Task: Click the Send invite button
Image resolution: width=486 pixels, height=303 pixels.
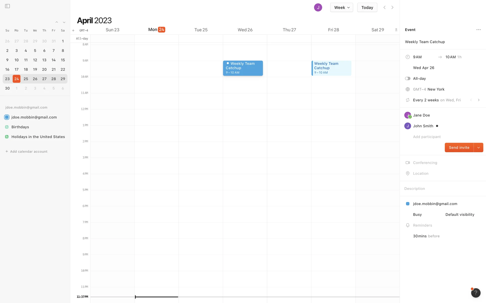Action: (x=459, y=148)
